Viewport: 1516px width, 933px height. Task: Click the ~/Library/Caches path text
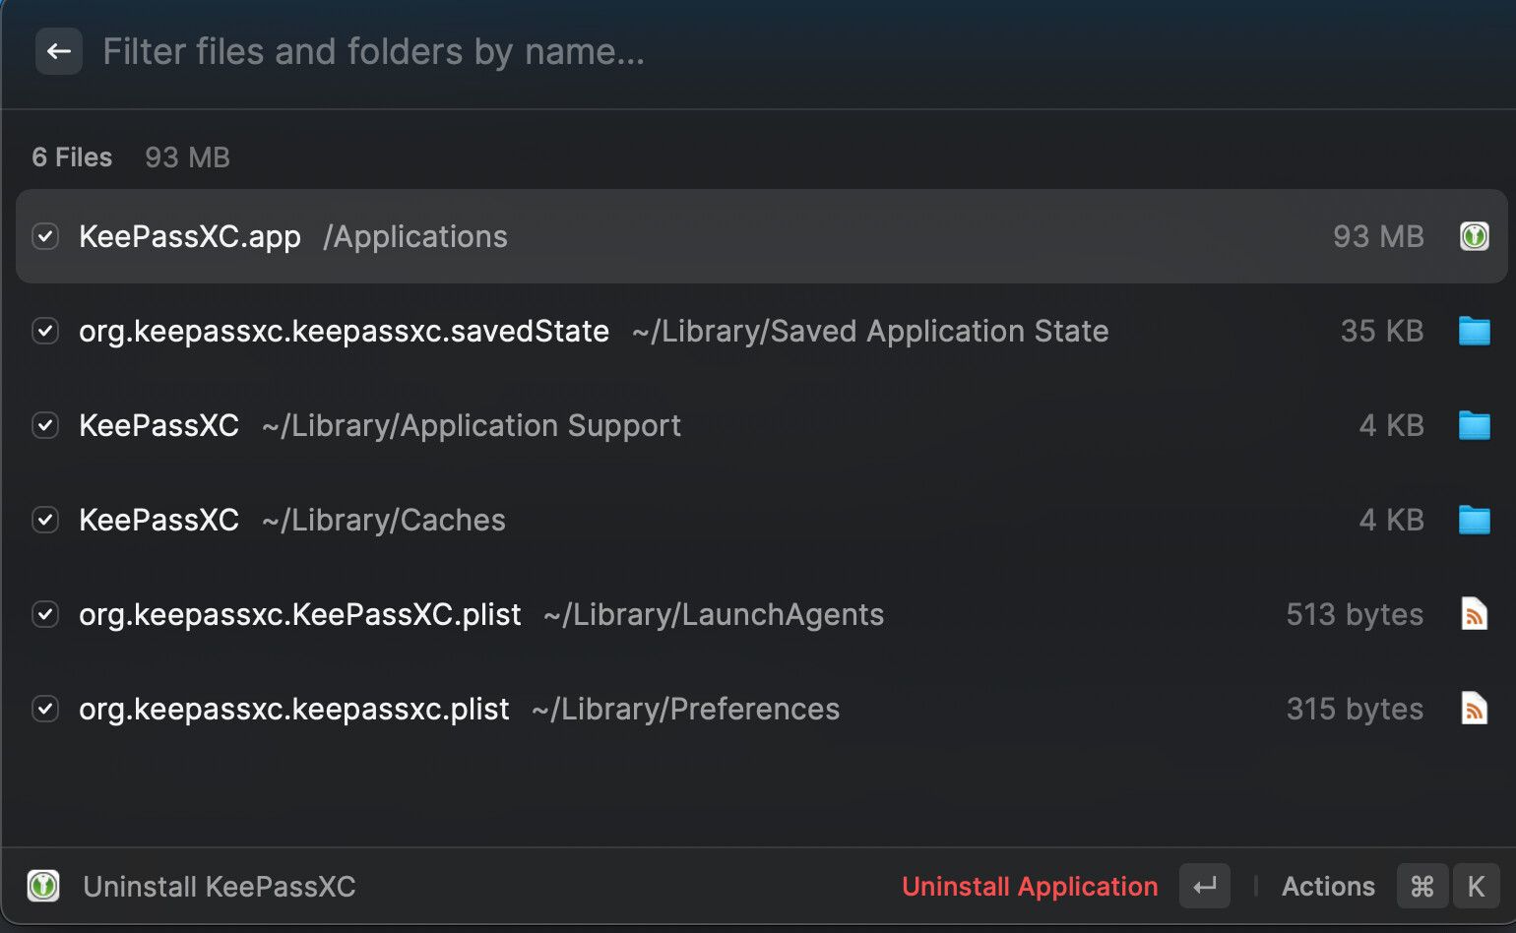point(384,520)
